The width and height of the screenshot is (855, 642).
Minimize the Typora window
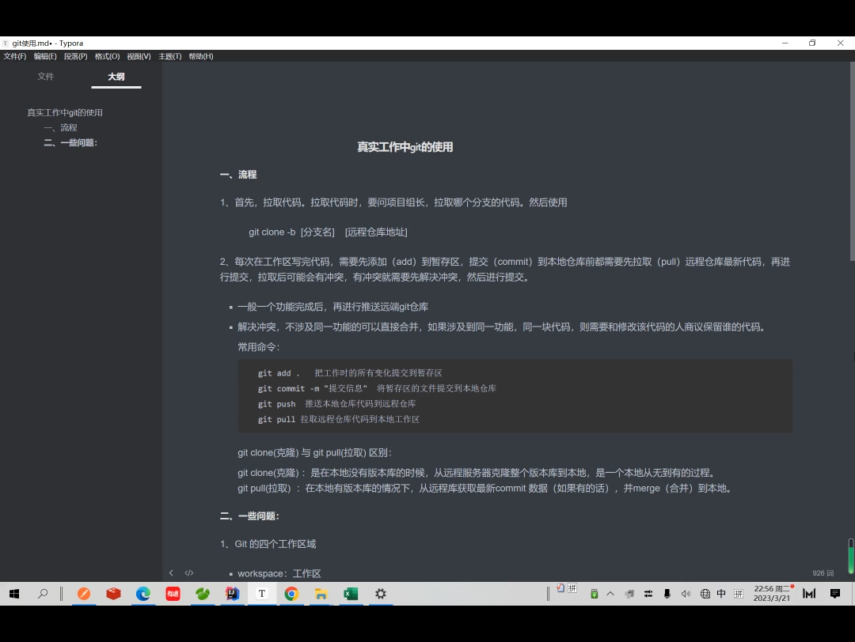tap(785, 43)
